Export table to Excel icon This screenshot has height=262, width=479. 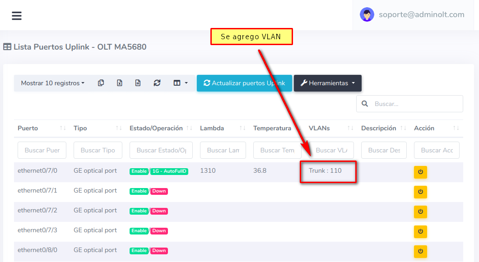coord(120,83)
